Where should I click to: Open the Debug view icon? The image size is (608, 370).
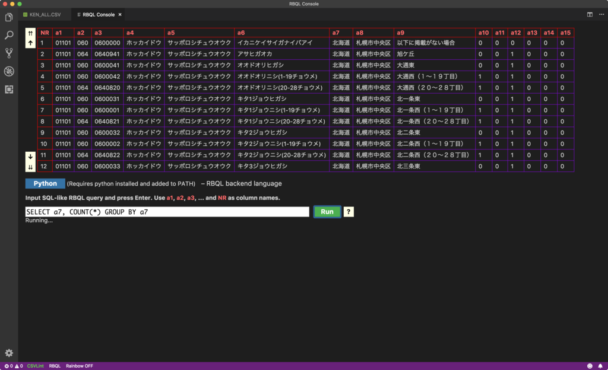coord(9,71)
